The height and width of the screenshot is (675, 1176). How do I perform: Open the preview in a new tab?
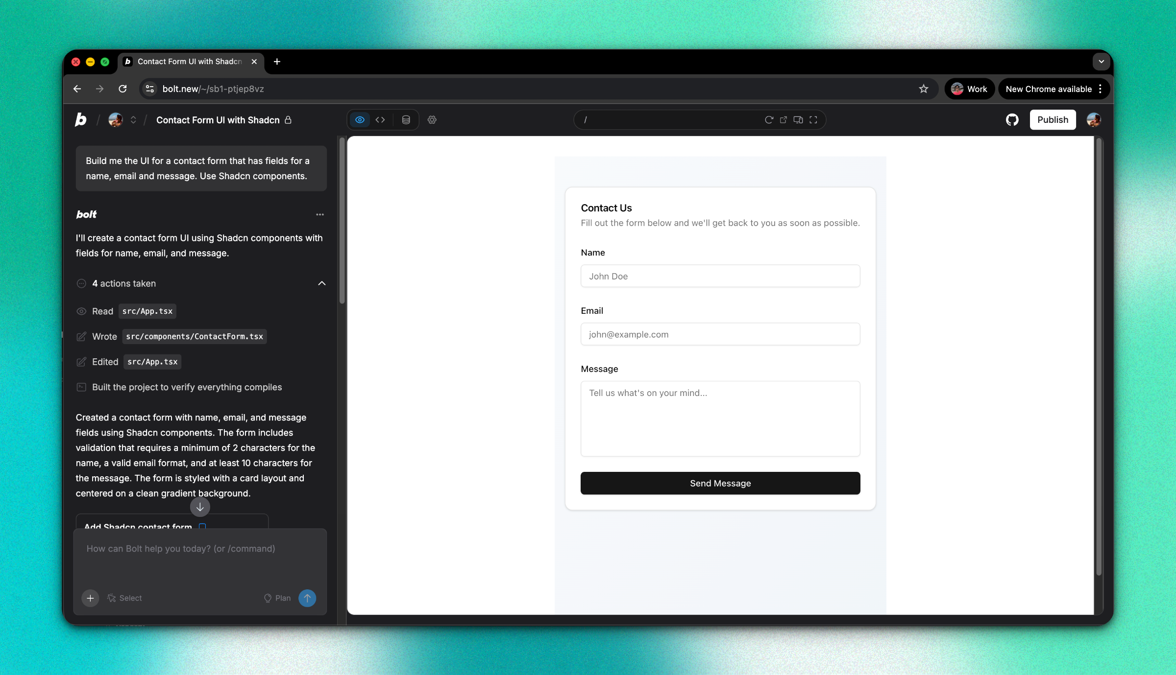click(783, 119)
